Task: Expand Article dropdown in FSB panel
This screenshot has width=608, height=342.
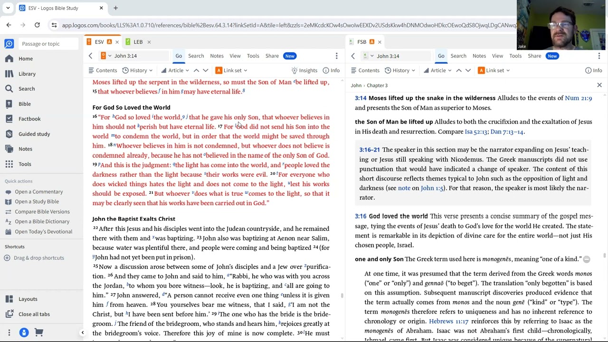Action: click(x=437, y=70)
